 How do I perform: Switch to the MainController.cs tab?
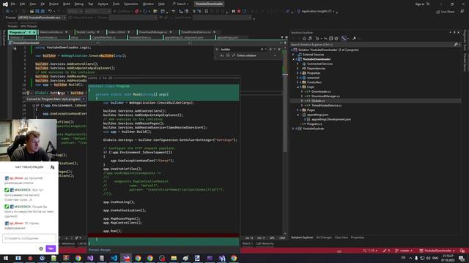pos(51,32)
